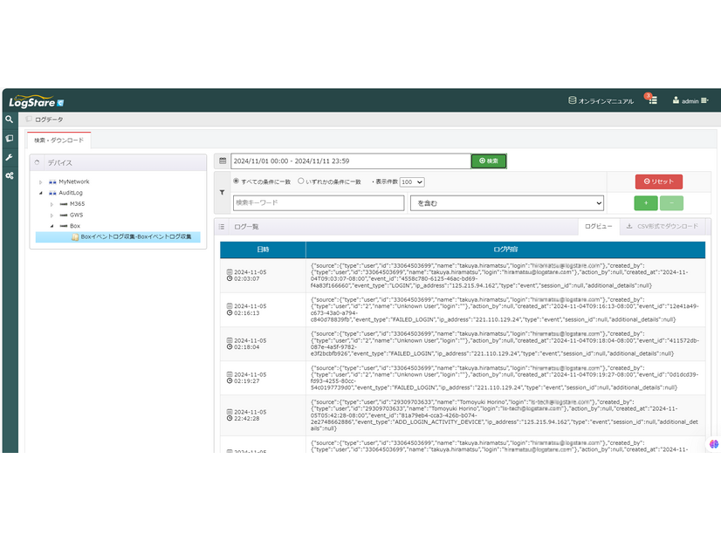Click the 検索キーワード input field
The image size is (721, 541).
(x=318, y=202)
